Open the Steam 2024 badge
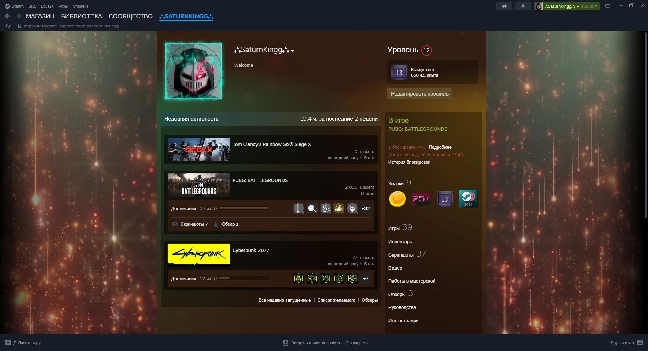 click(468, 199)
